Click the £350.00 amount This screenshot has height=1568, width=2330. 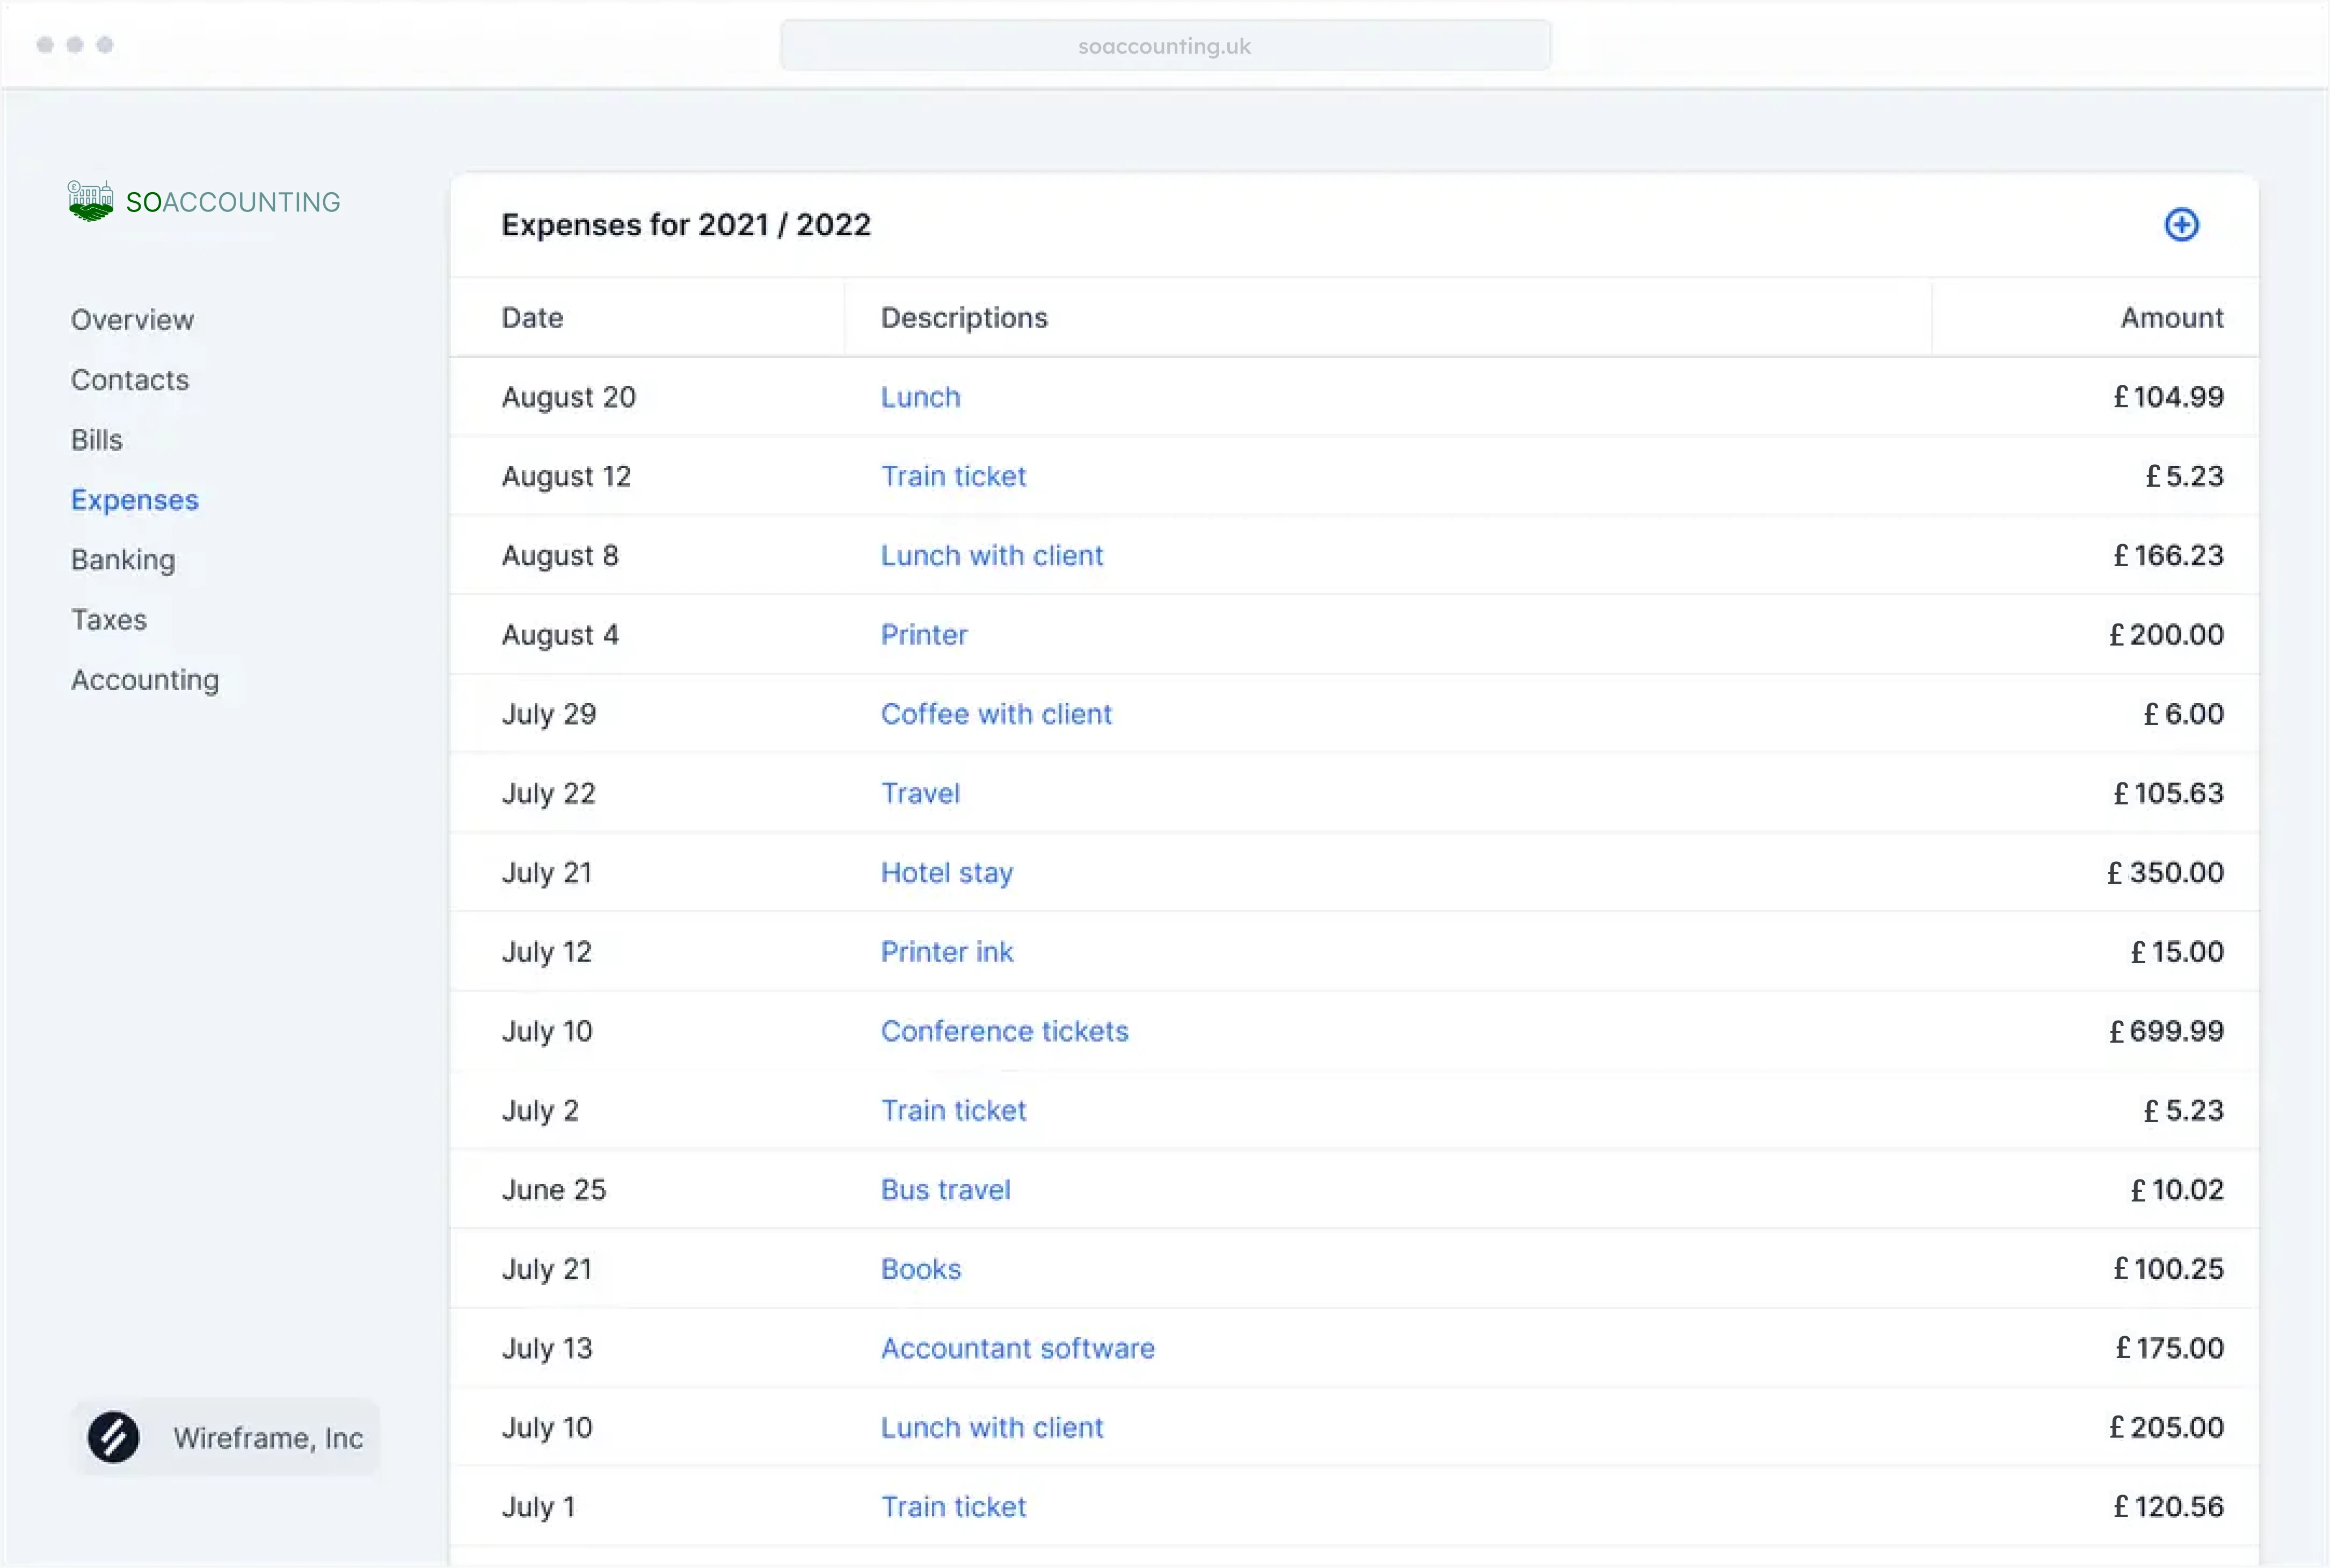(x=2165, y=872)
